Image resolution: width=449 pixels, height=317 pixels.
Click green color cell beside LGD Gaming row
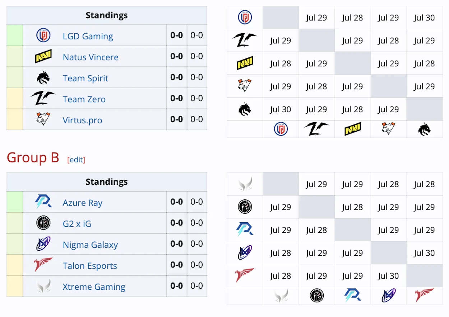click(x=15, y=36)
